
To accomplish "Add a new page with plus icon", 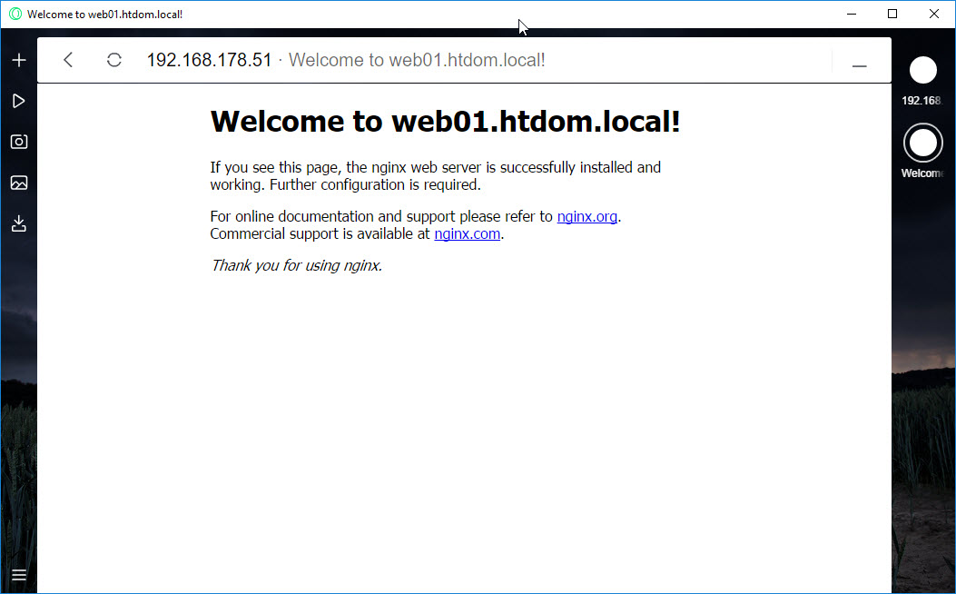I will [x=19, y=60].
